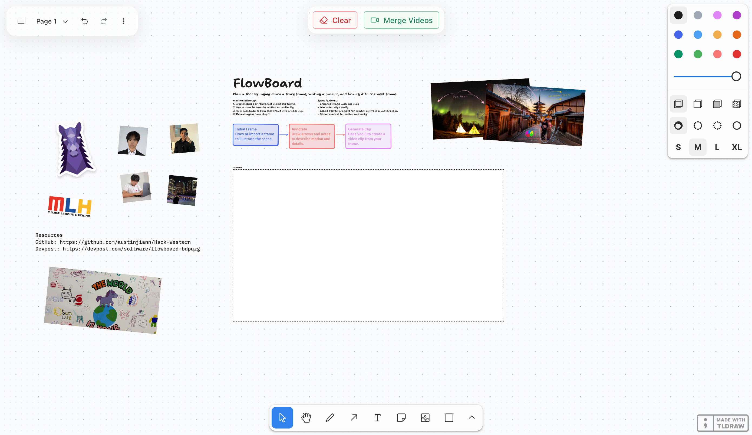
Task: Expand more tools chevron in toolbar
Action: click(x=471, y=417)
